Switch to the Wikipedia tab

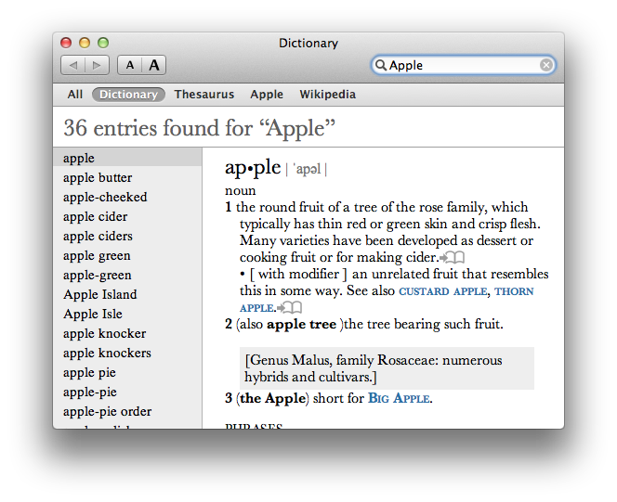[x=327, y=95]
